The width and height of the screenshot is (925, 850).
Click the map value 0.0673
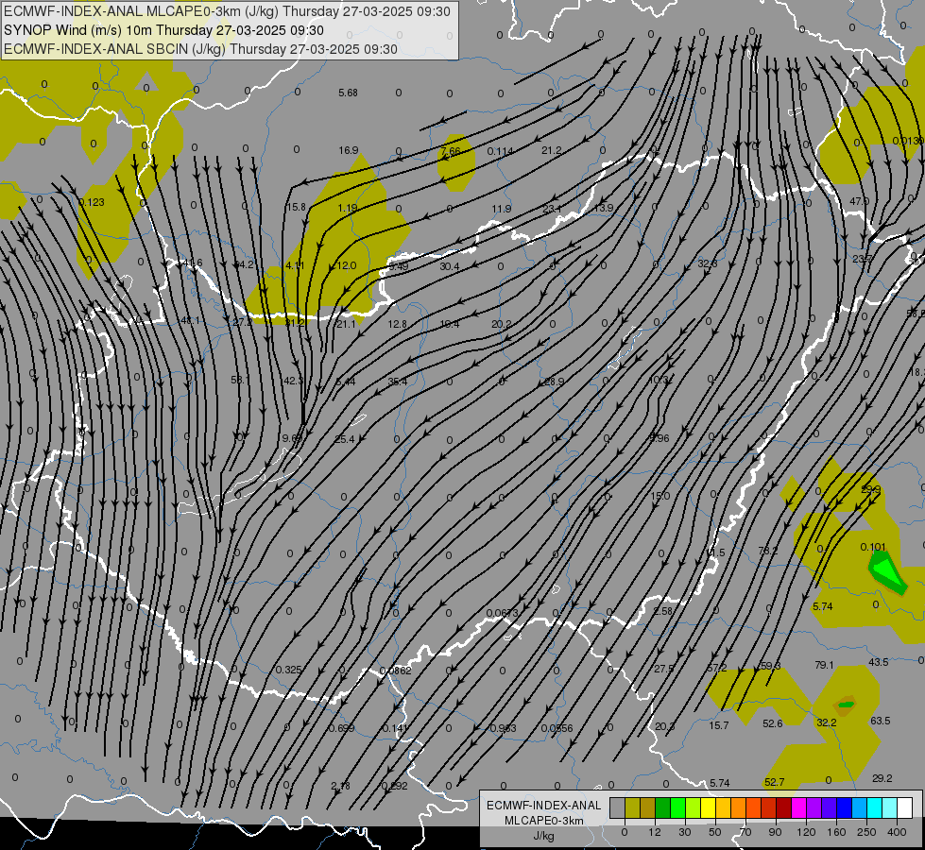pos(502,613)
